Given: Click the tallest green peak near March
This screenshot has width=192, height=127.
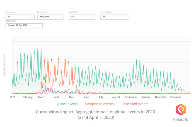Looking at the screenshot, I should coord(41,47).
